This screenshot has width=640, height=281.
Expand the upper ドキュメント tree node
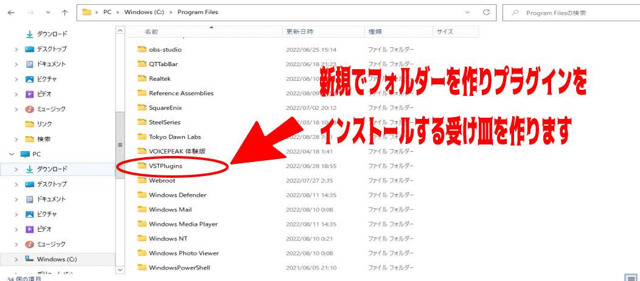(16, 64)
